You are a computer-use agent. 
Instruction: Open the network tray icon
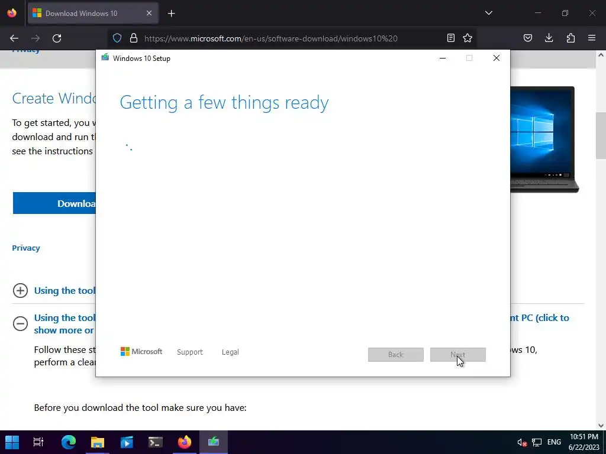coord(536,442)
